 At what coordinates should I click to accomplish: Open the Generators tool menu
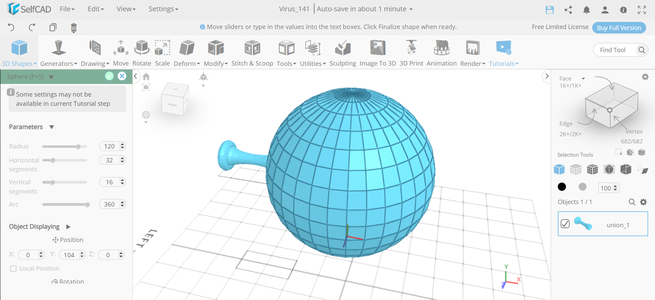[59, 53]
